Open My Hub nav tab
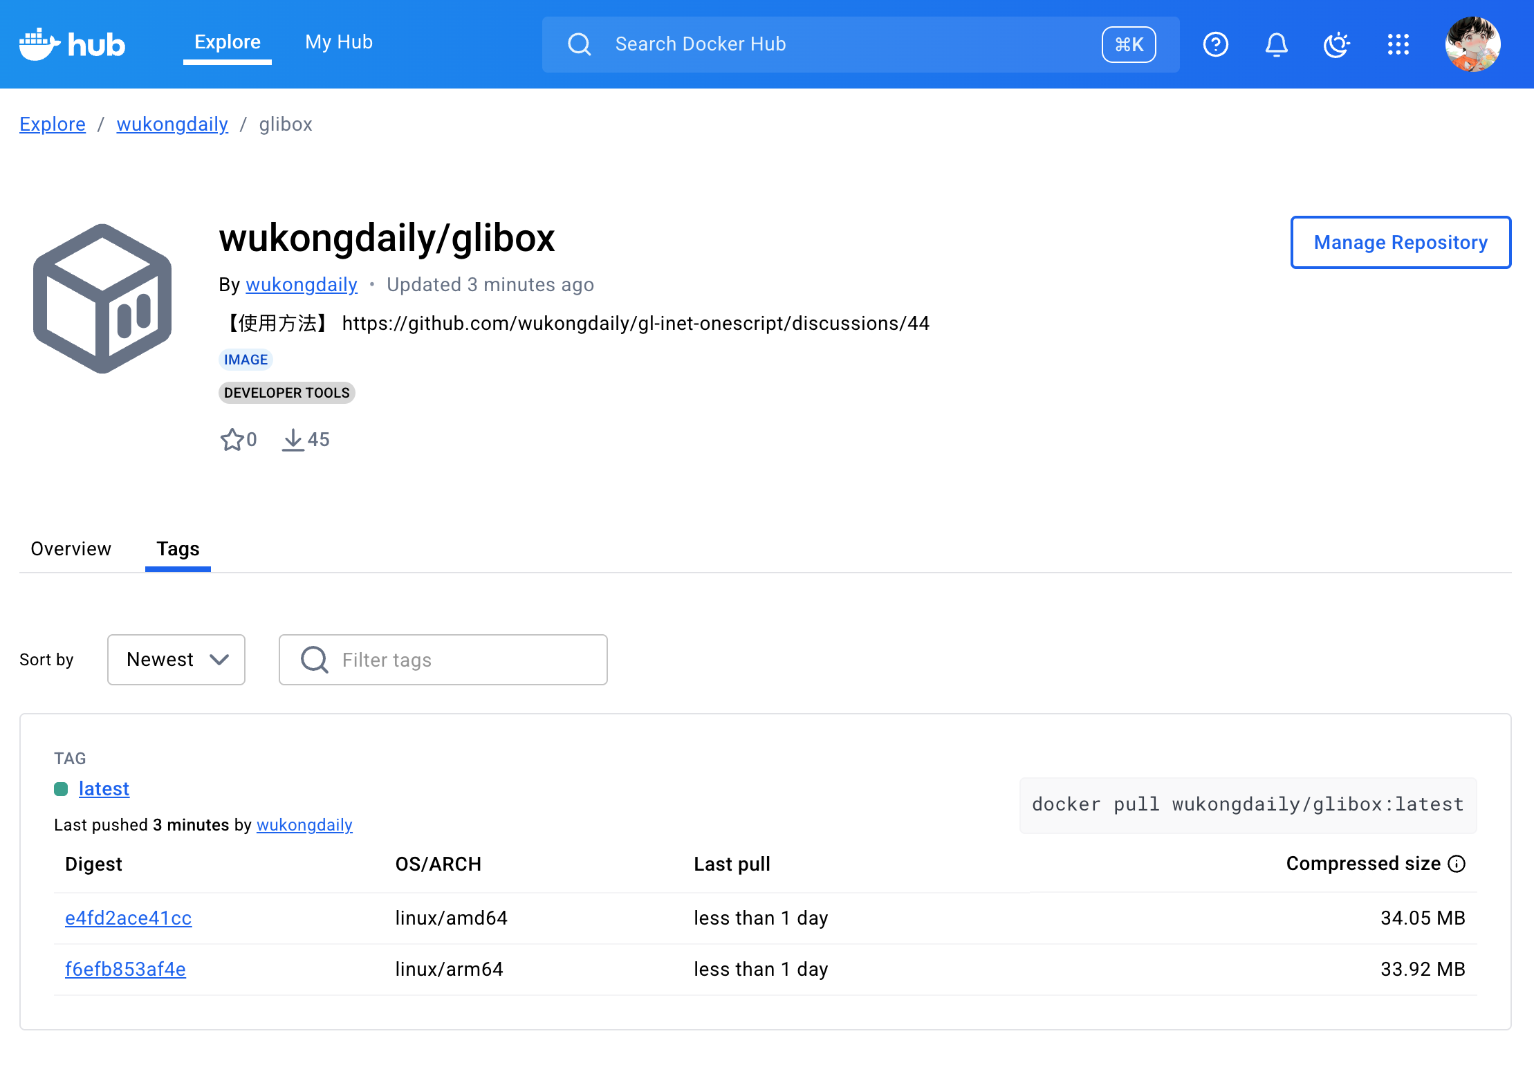The image size is (1534, 1065). (x=339, y=42)
